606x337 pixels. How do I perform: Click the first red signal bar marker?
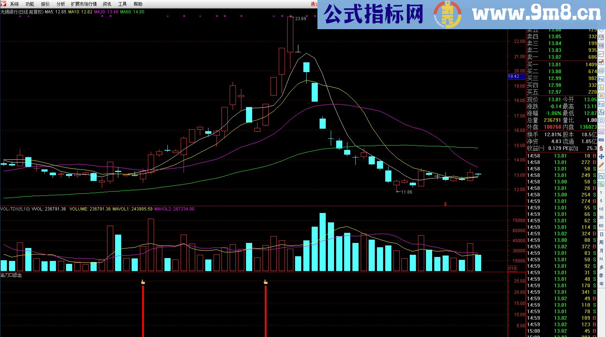(x=143, y=310)
